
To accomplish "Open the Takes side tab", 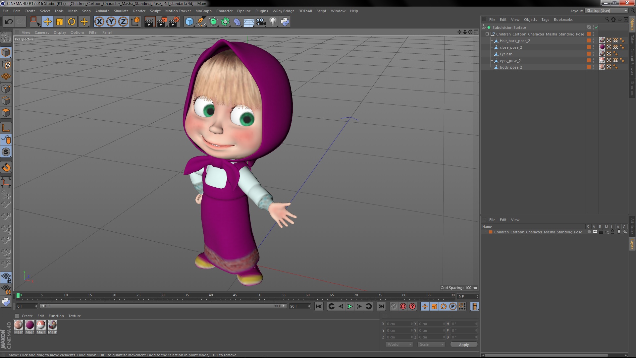I will [632, 40].
